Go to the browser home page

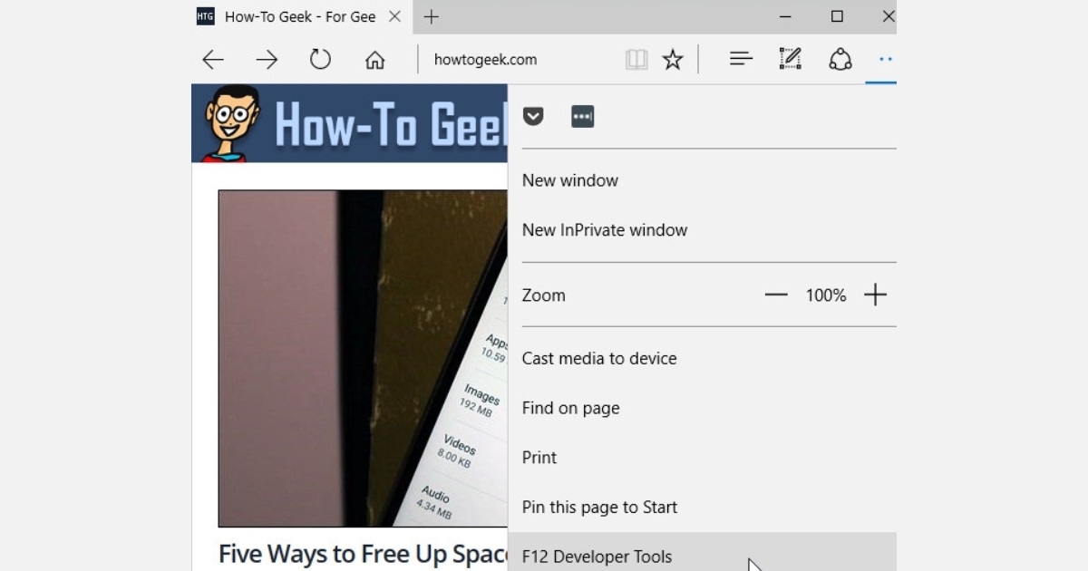[x=374, y=59]
